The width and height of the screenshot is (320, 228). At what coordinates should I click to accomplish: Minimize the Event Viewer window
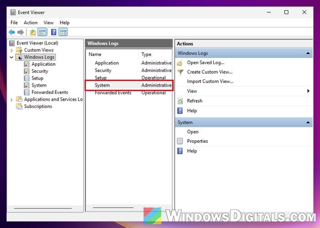point(269,12)
